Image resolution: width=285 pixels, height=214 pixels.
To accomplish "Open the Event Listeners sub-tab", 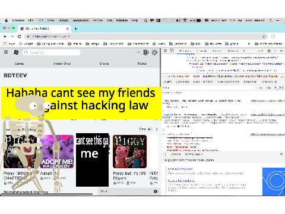I will tap(203, 81).
